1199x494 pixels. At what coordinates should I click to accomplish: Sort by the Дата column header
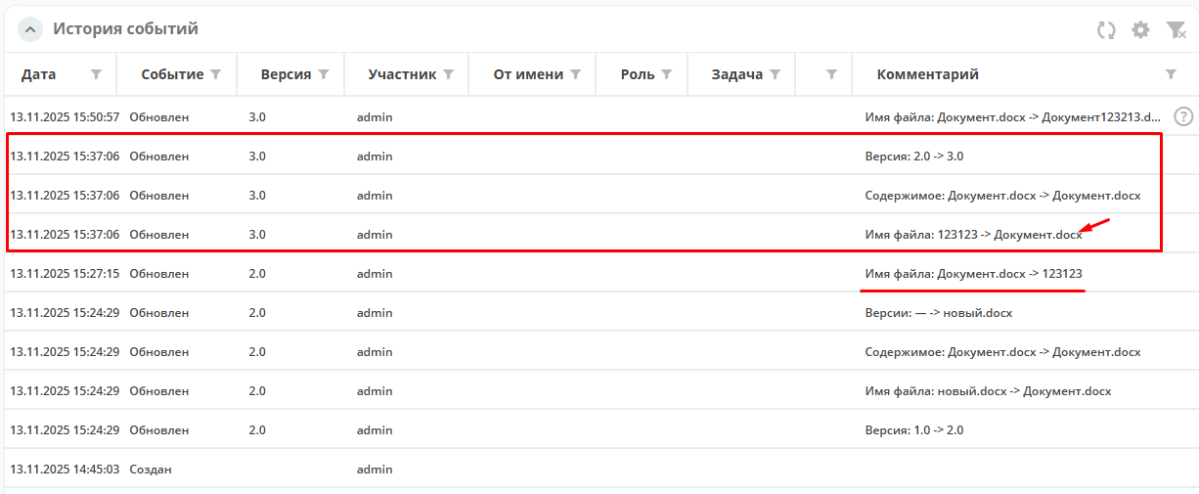click(x=39, y=74)
